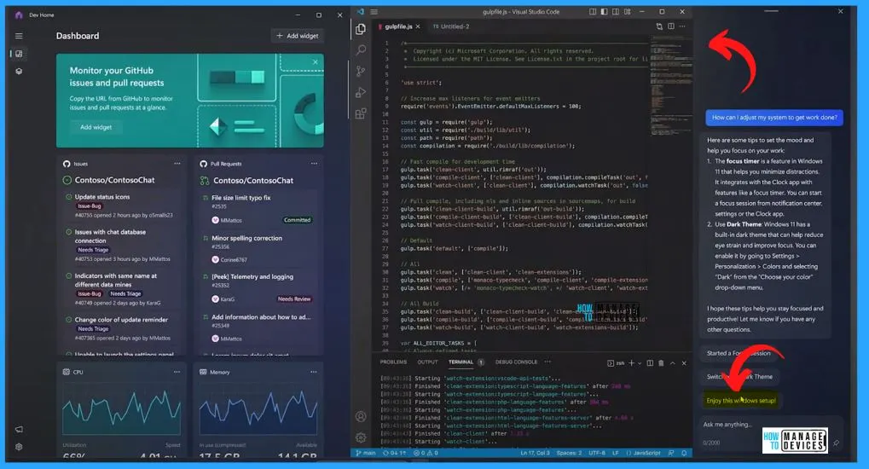This screenshot has width=869, height=469.
Task: Click the Add widget button in the Dashboard header
Action: pyautogui.click(x=298, y=36)
